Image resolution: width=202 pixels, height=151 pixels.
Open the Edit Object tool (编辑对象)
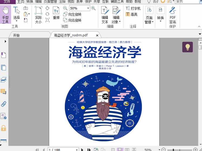coord(116,15)
